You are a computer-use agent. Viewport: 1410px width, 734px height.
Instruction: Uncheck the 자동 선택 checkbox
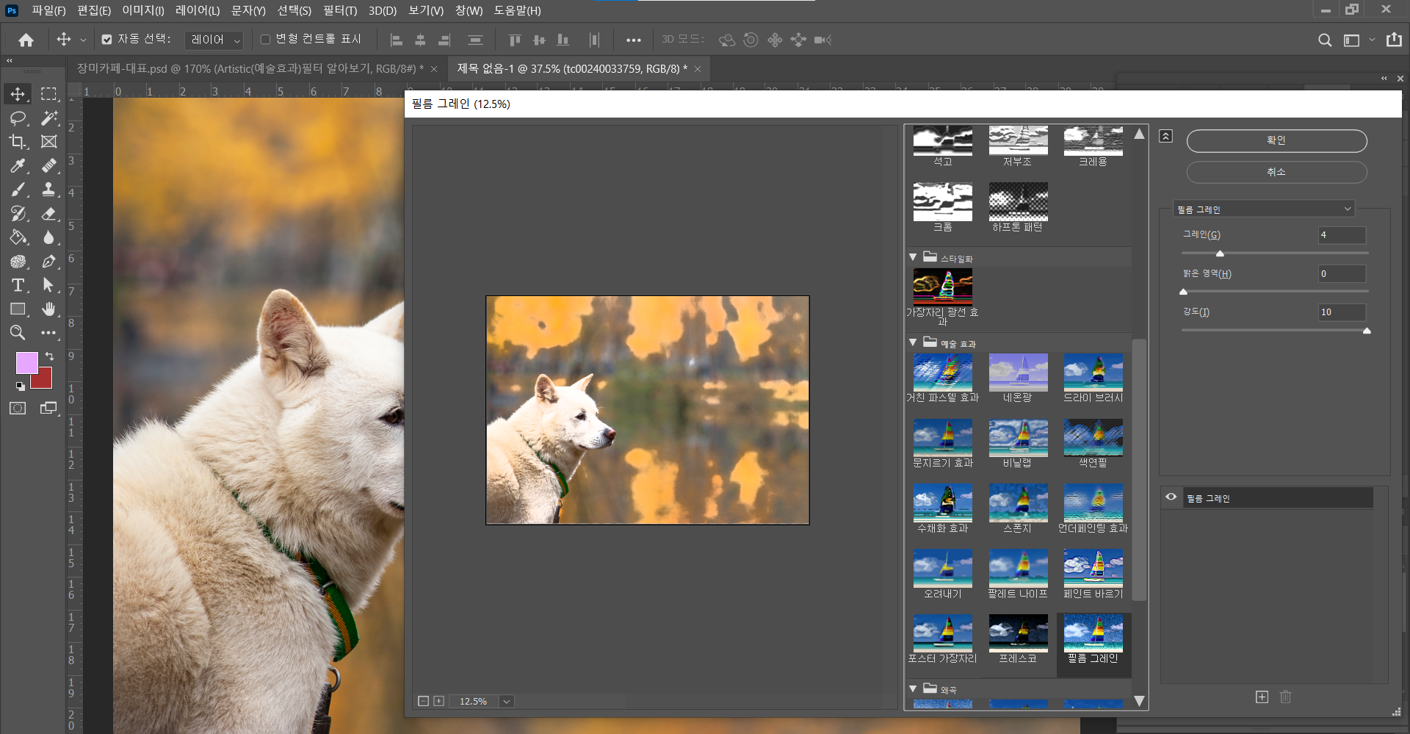click(x=107, y=40)
